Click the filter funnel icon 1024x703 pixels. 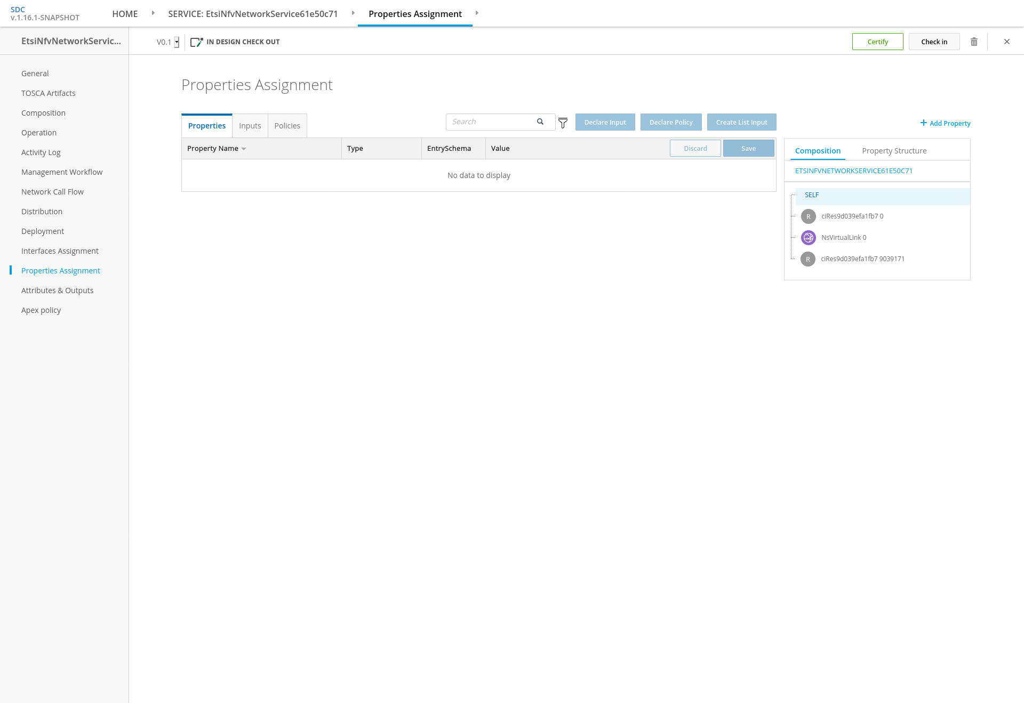click(563, 123)
